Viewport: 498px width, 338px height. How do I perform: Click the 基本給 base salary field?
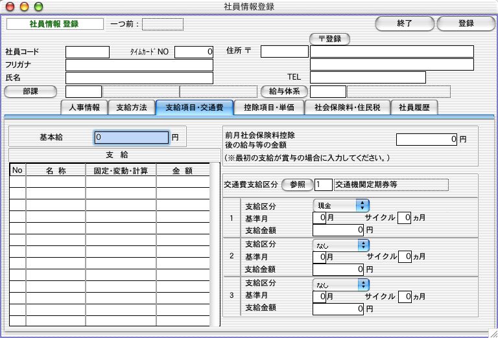132,137
